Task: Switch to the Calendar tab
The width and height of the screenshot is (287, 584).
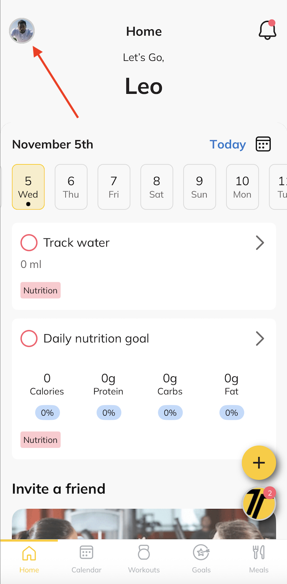Action: coord(87,559)
